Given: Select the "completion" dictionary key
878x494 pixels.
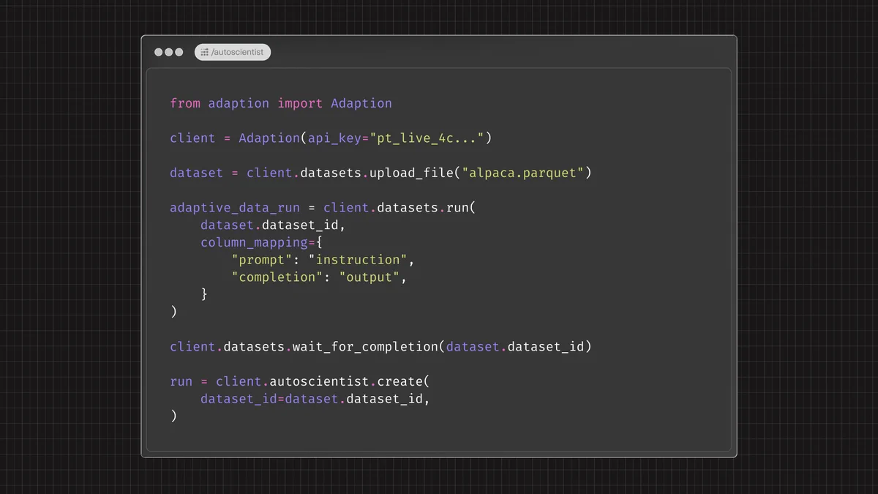Looking at the screenshot, I should coord(277,277).
